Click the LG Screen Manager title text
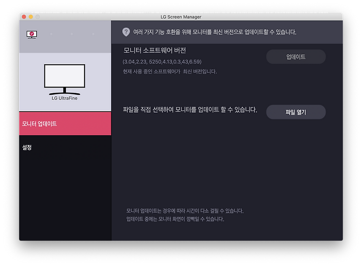The image size is (362, 266). (181, 17)
